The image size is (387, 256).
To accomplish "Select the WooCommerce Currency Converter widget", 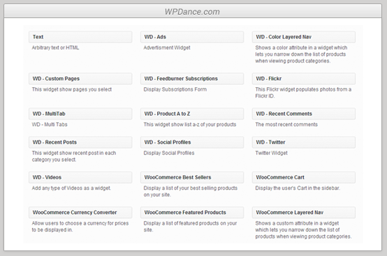I will coord(80,212).
